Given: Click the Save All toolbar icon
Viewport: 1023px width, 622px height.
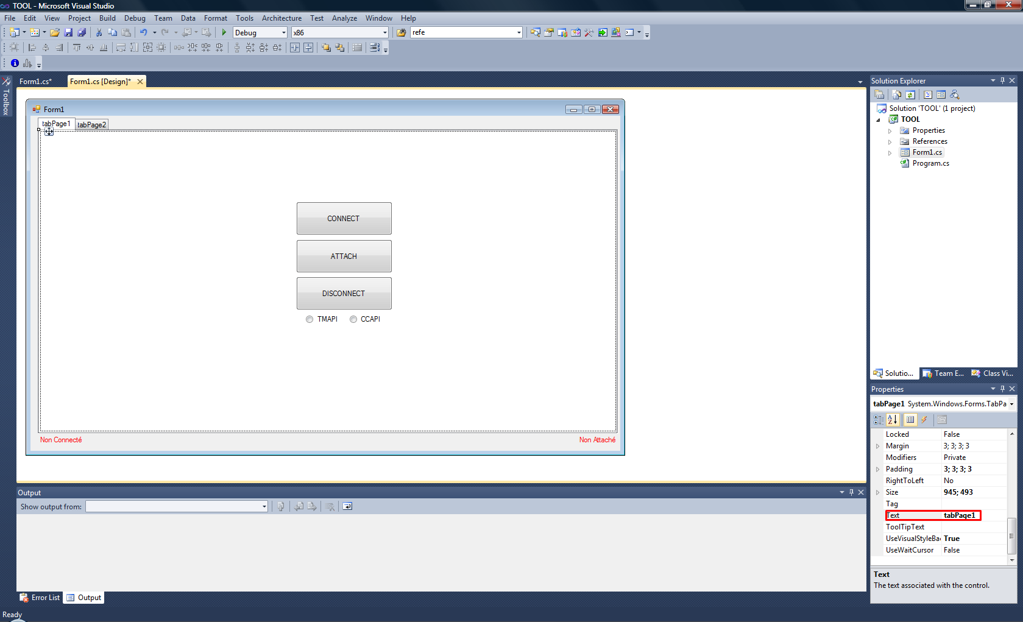Looking at the screenshot, I should point(82,32).
